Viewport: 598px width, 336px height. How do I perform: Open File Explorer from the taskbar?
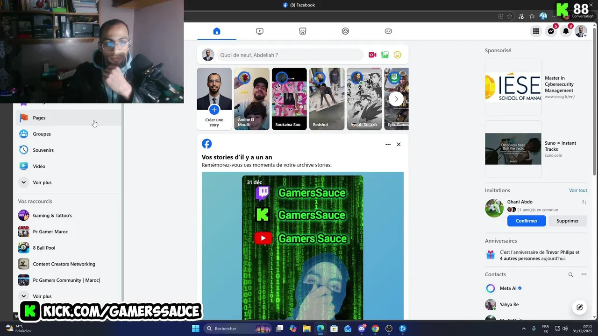(306, 329)
